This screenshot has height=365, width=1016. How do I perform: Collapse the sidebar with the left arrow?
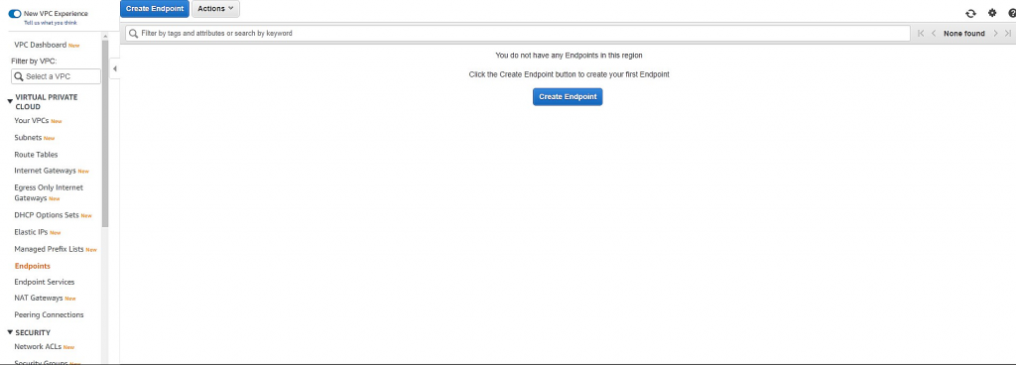click(x=115, y=68)
